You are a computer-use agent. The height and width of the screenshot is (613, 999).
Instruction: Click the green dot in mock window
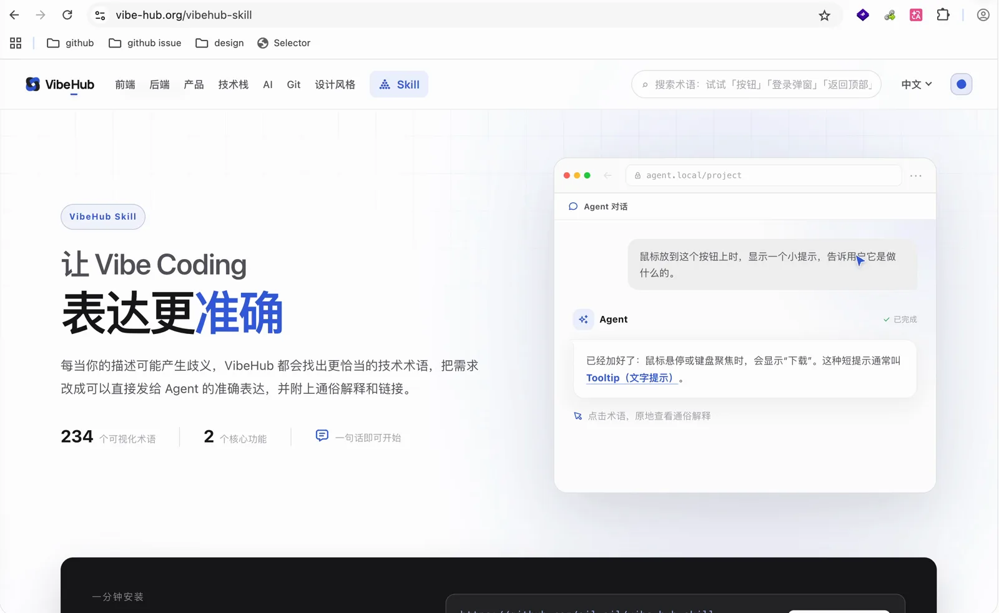click(x=587, y=175)
